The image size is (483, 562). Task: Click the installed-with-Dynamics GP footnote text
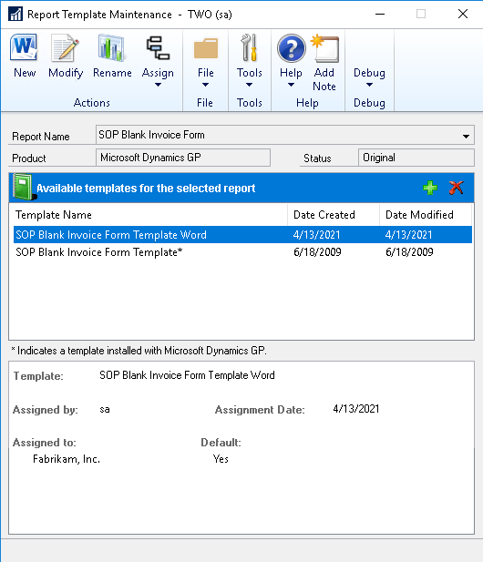coord(139,351)
